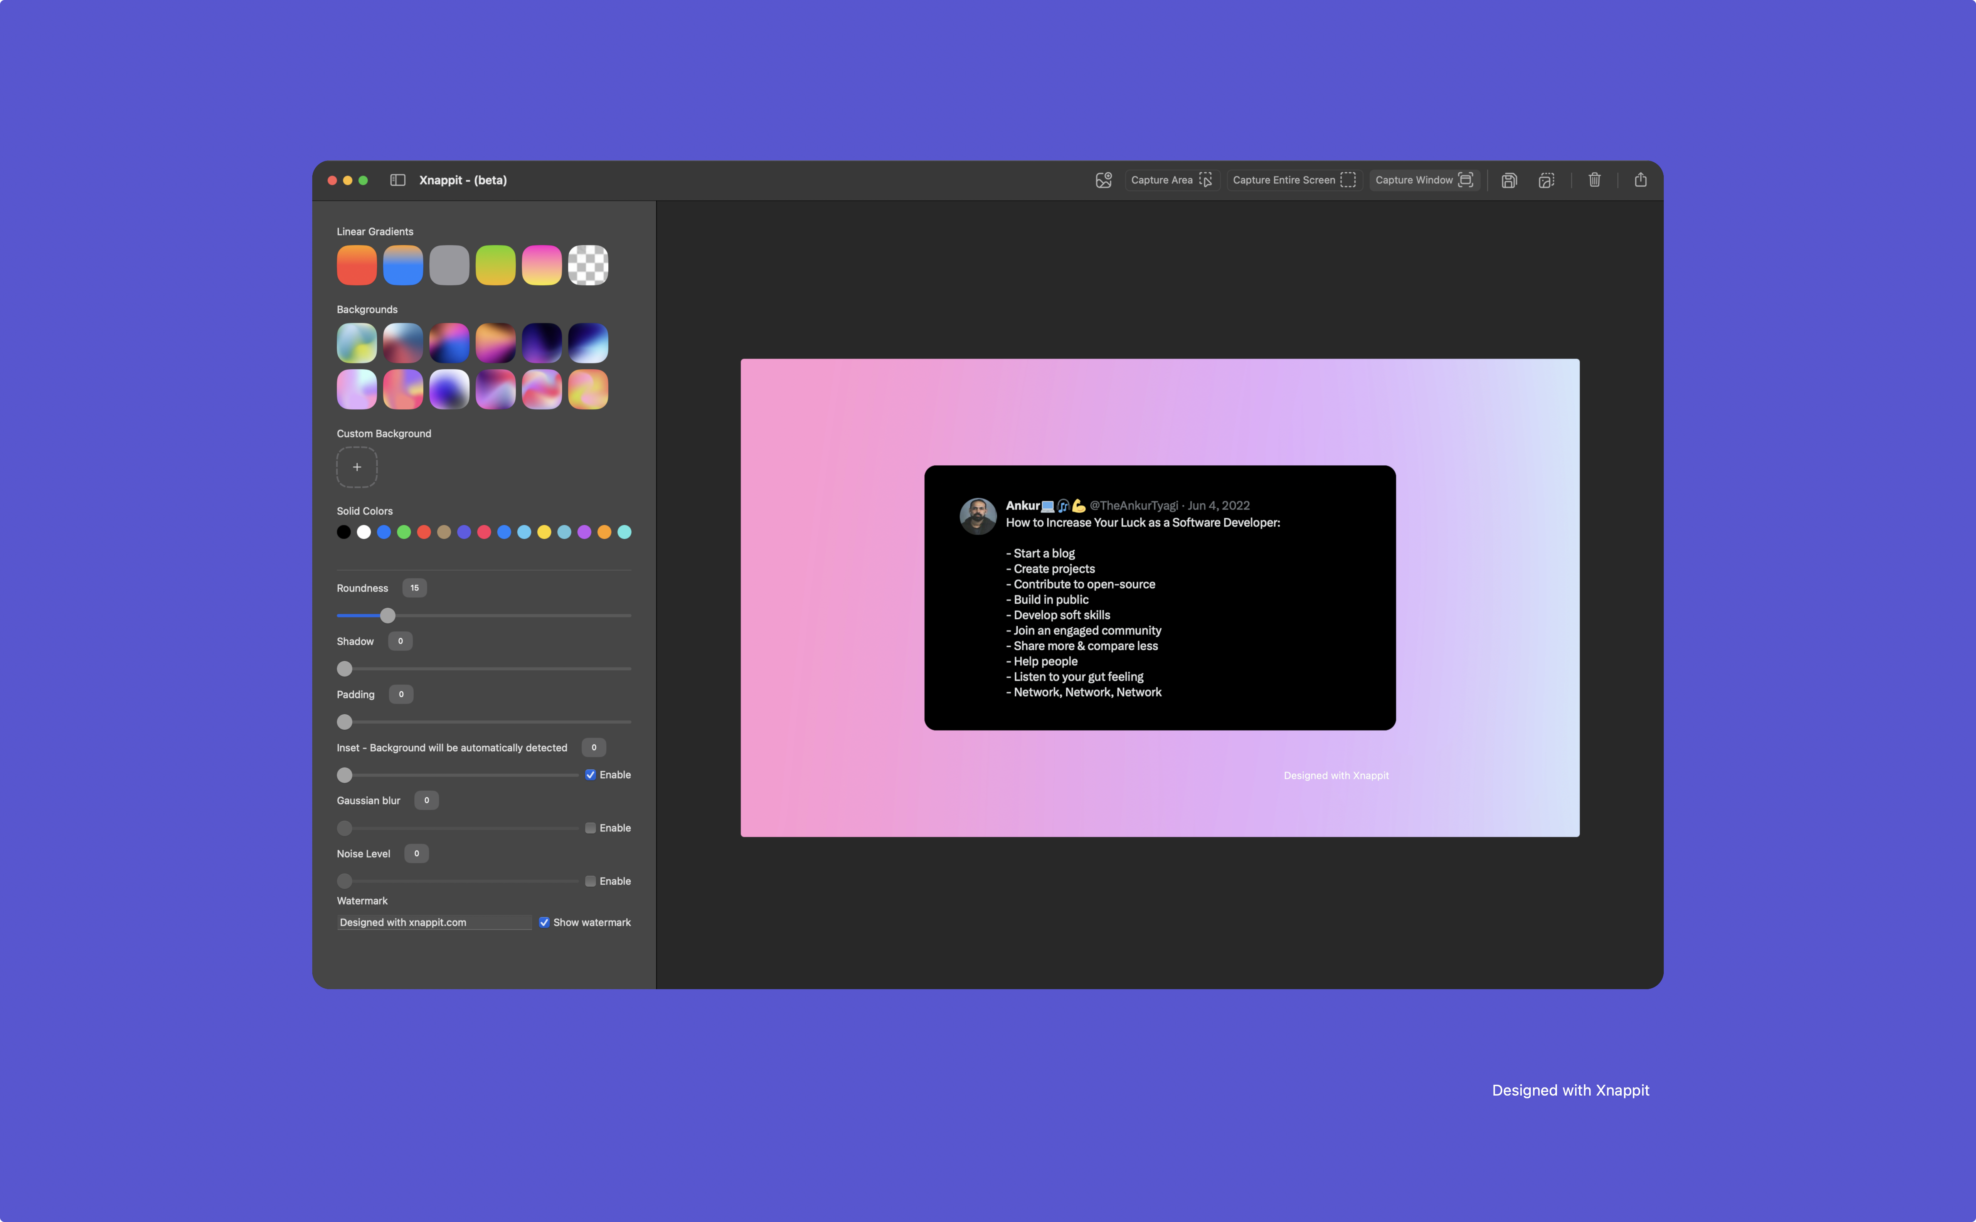Click the watermark text input field
This screenshot has height=1222, width=1976.
pos(433,922)
